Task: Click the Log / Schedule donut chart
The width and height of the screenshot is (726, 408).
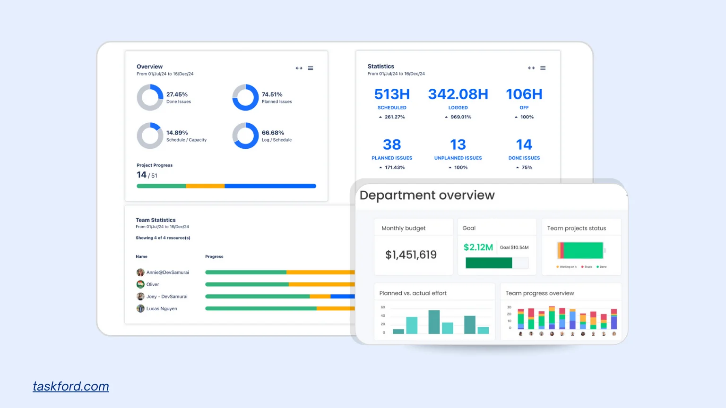Action: click(245, 136)
